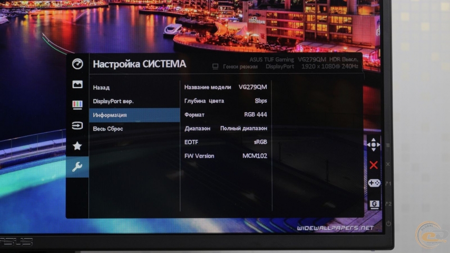
Task: Open the Image settings icon
Action: click(x=77, y=84)
